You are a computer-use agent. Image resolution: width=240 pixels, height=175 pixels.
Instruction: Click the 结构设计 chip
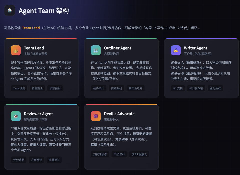[x=99, y=88]
